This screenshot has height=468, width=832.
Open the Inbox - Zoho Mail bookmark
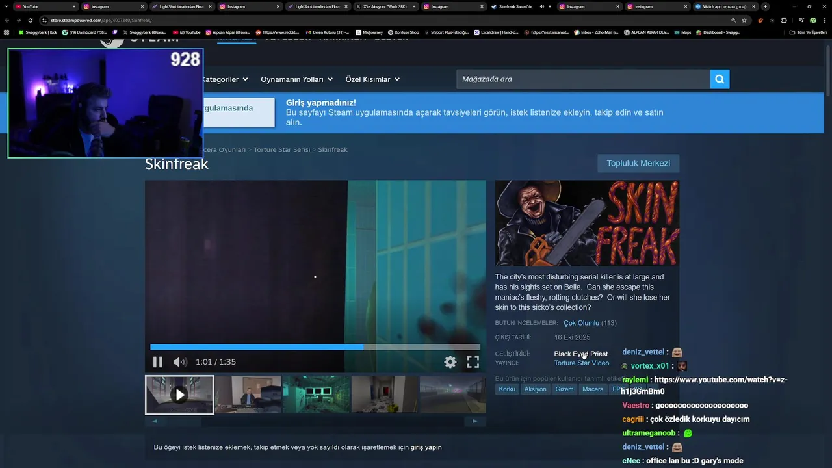tap(596, 32)
